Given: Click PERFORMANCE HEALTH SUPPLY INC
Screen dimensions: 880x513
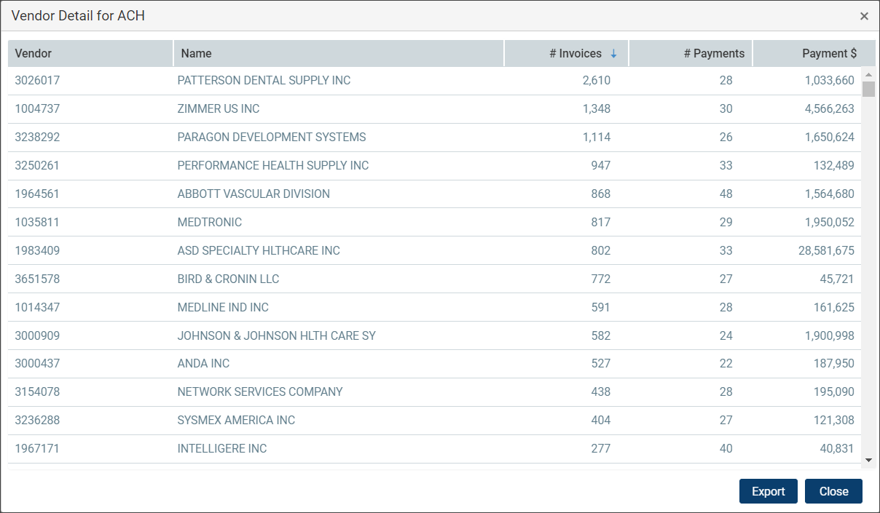Looking at the screenshot, I should [x=273, y=165].
